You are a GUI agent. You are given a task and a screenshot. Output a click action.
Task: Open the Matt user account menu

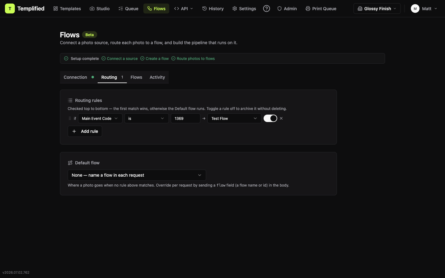424,9
